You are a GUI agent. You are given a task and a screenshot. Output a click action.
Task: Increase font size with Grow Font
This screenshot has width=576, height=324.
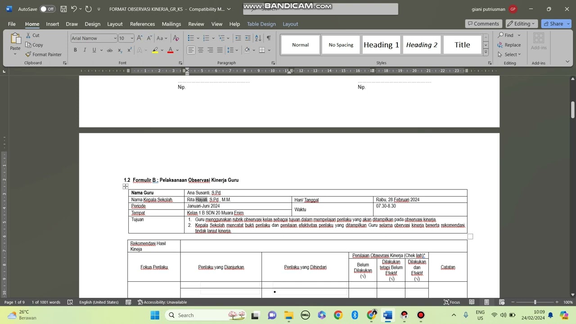[x=139, y=38]
